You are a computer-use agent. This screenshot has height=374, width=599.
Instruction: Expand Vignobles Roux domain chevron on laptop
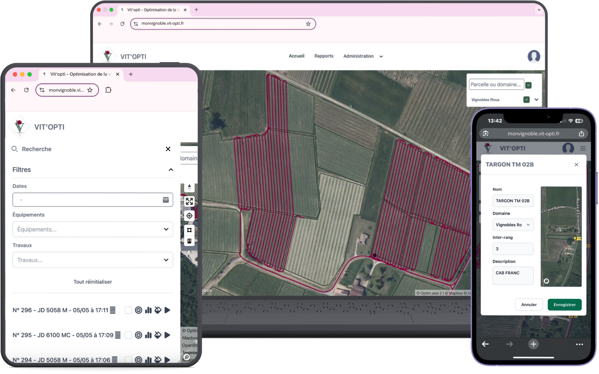coord(536,100)
